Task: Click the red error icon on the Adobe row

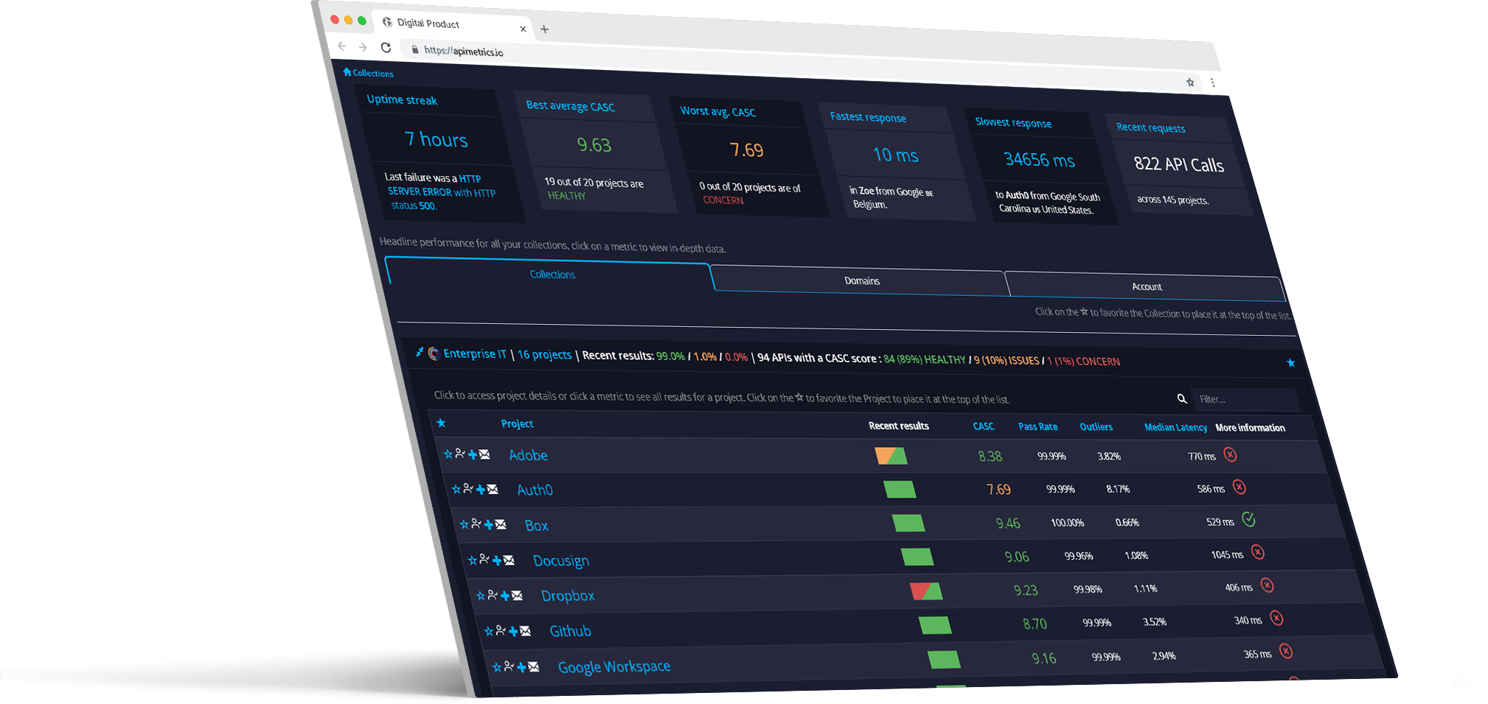Action: [1230, 455]
